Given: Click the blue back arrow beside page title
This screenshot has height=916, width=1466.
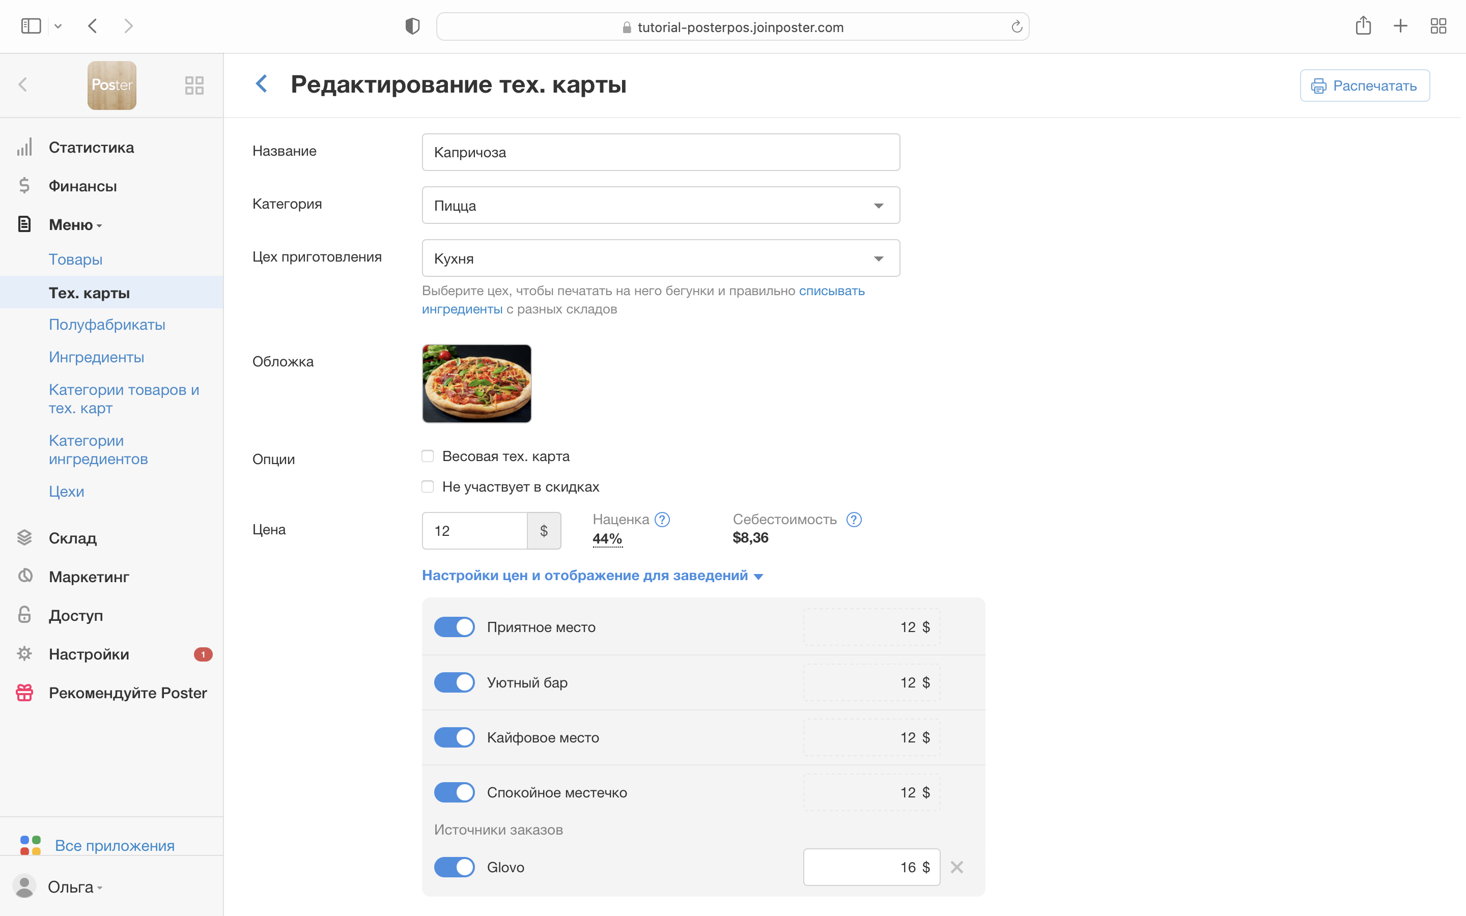Looking at the screenshot, I should 262,83.
